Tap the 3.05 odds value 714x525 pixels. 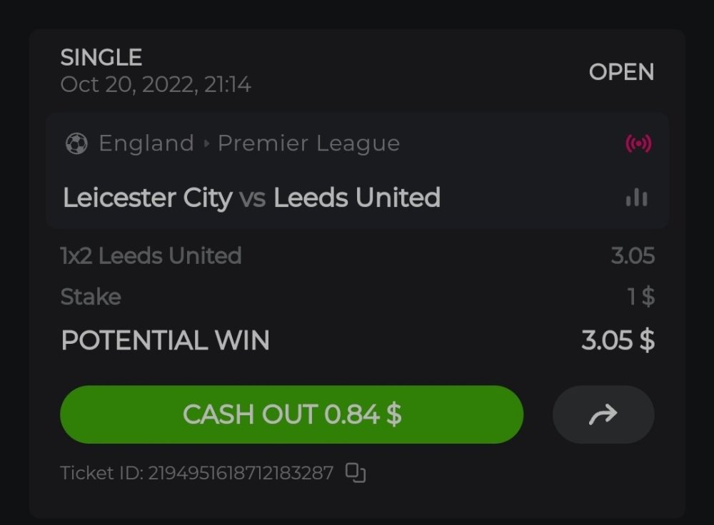[633, 255]
